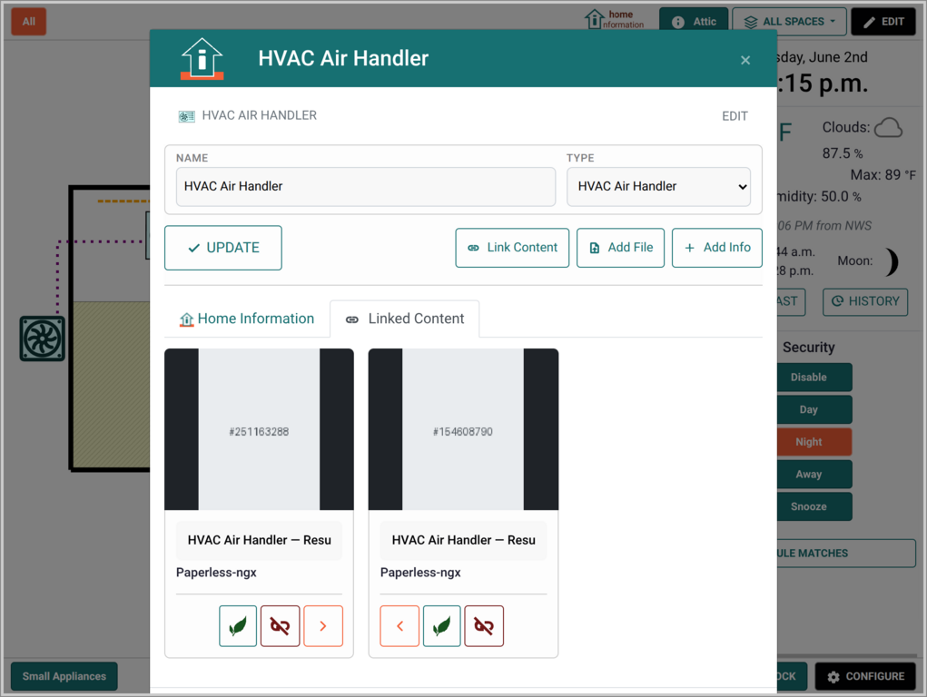Click the CONFIGURE button

tap(865, 676)
